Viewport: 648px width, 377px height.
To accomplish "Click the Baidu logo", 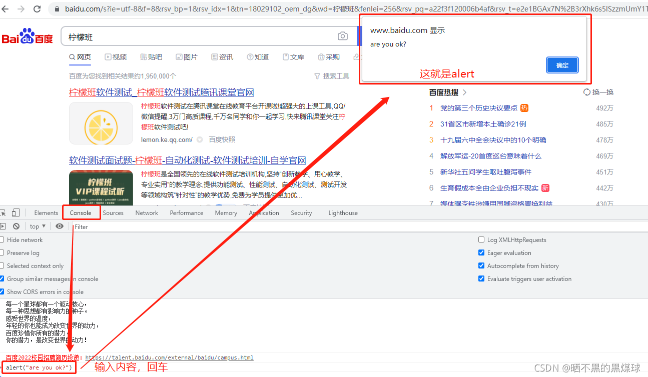I will coord(28,37).
